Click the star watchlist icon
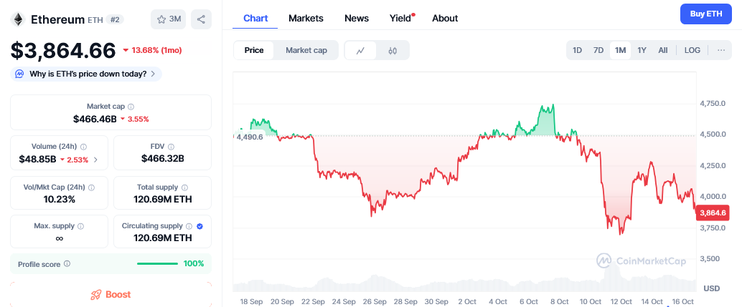742x307 pixels. [x=161, y=19]
